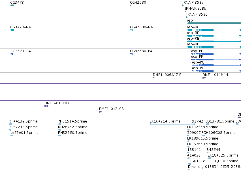Click the 348644 feature

click(208, 153)
